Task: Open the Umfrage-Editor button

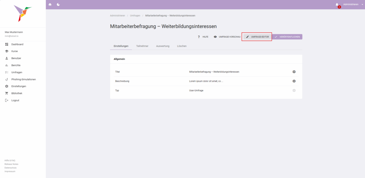Action: point(257,37)
